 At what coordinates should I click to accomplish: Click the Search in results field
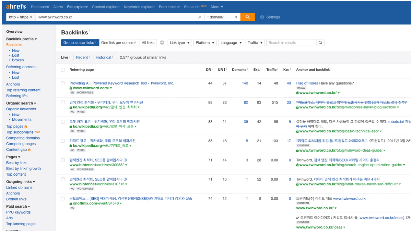point(291,43)
